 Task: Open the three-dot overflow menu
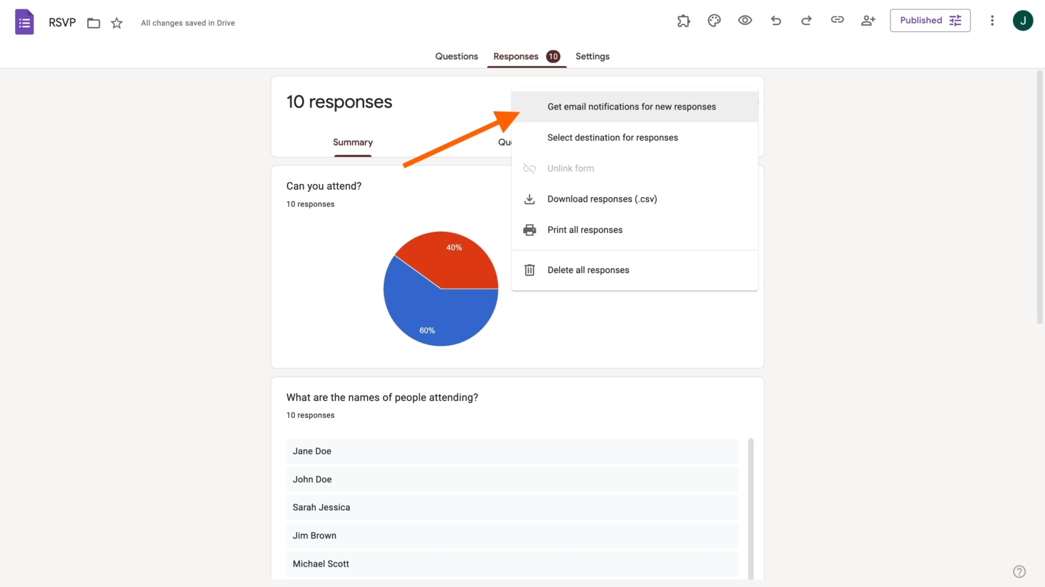tap(992, 20)
